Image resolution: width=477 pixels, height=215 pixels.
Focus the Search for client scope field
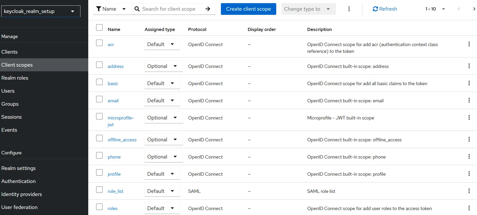click(x=169, y=9)
